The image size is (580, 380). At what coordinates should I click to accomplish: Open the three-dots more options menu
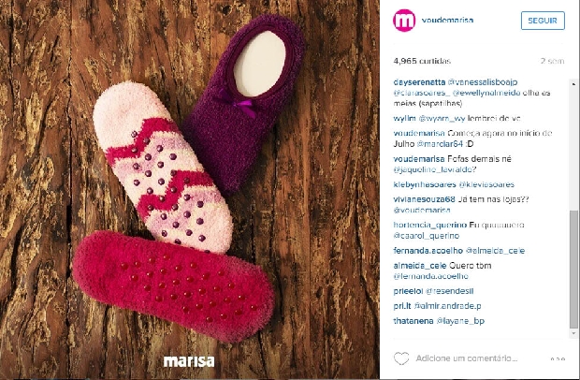point(558,358)
